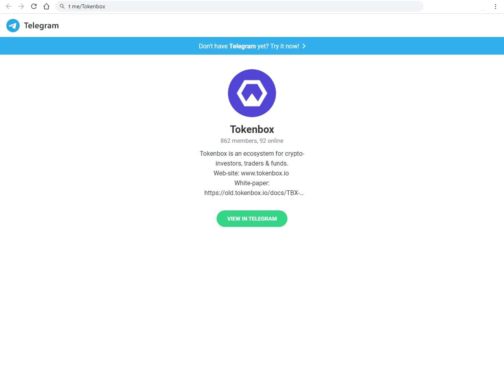Click the Telegram paper plane logo

click(x=13, y=26)
